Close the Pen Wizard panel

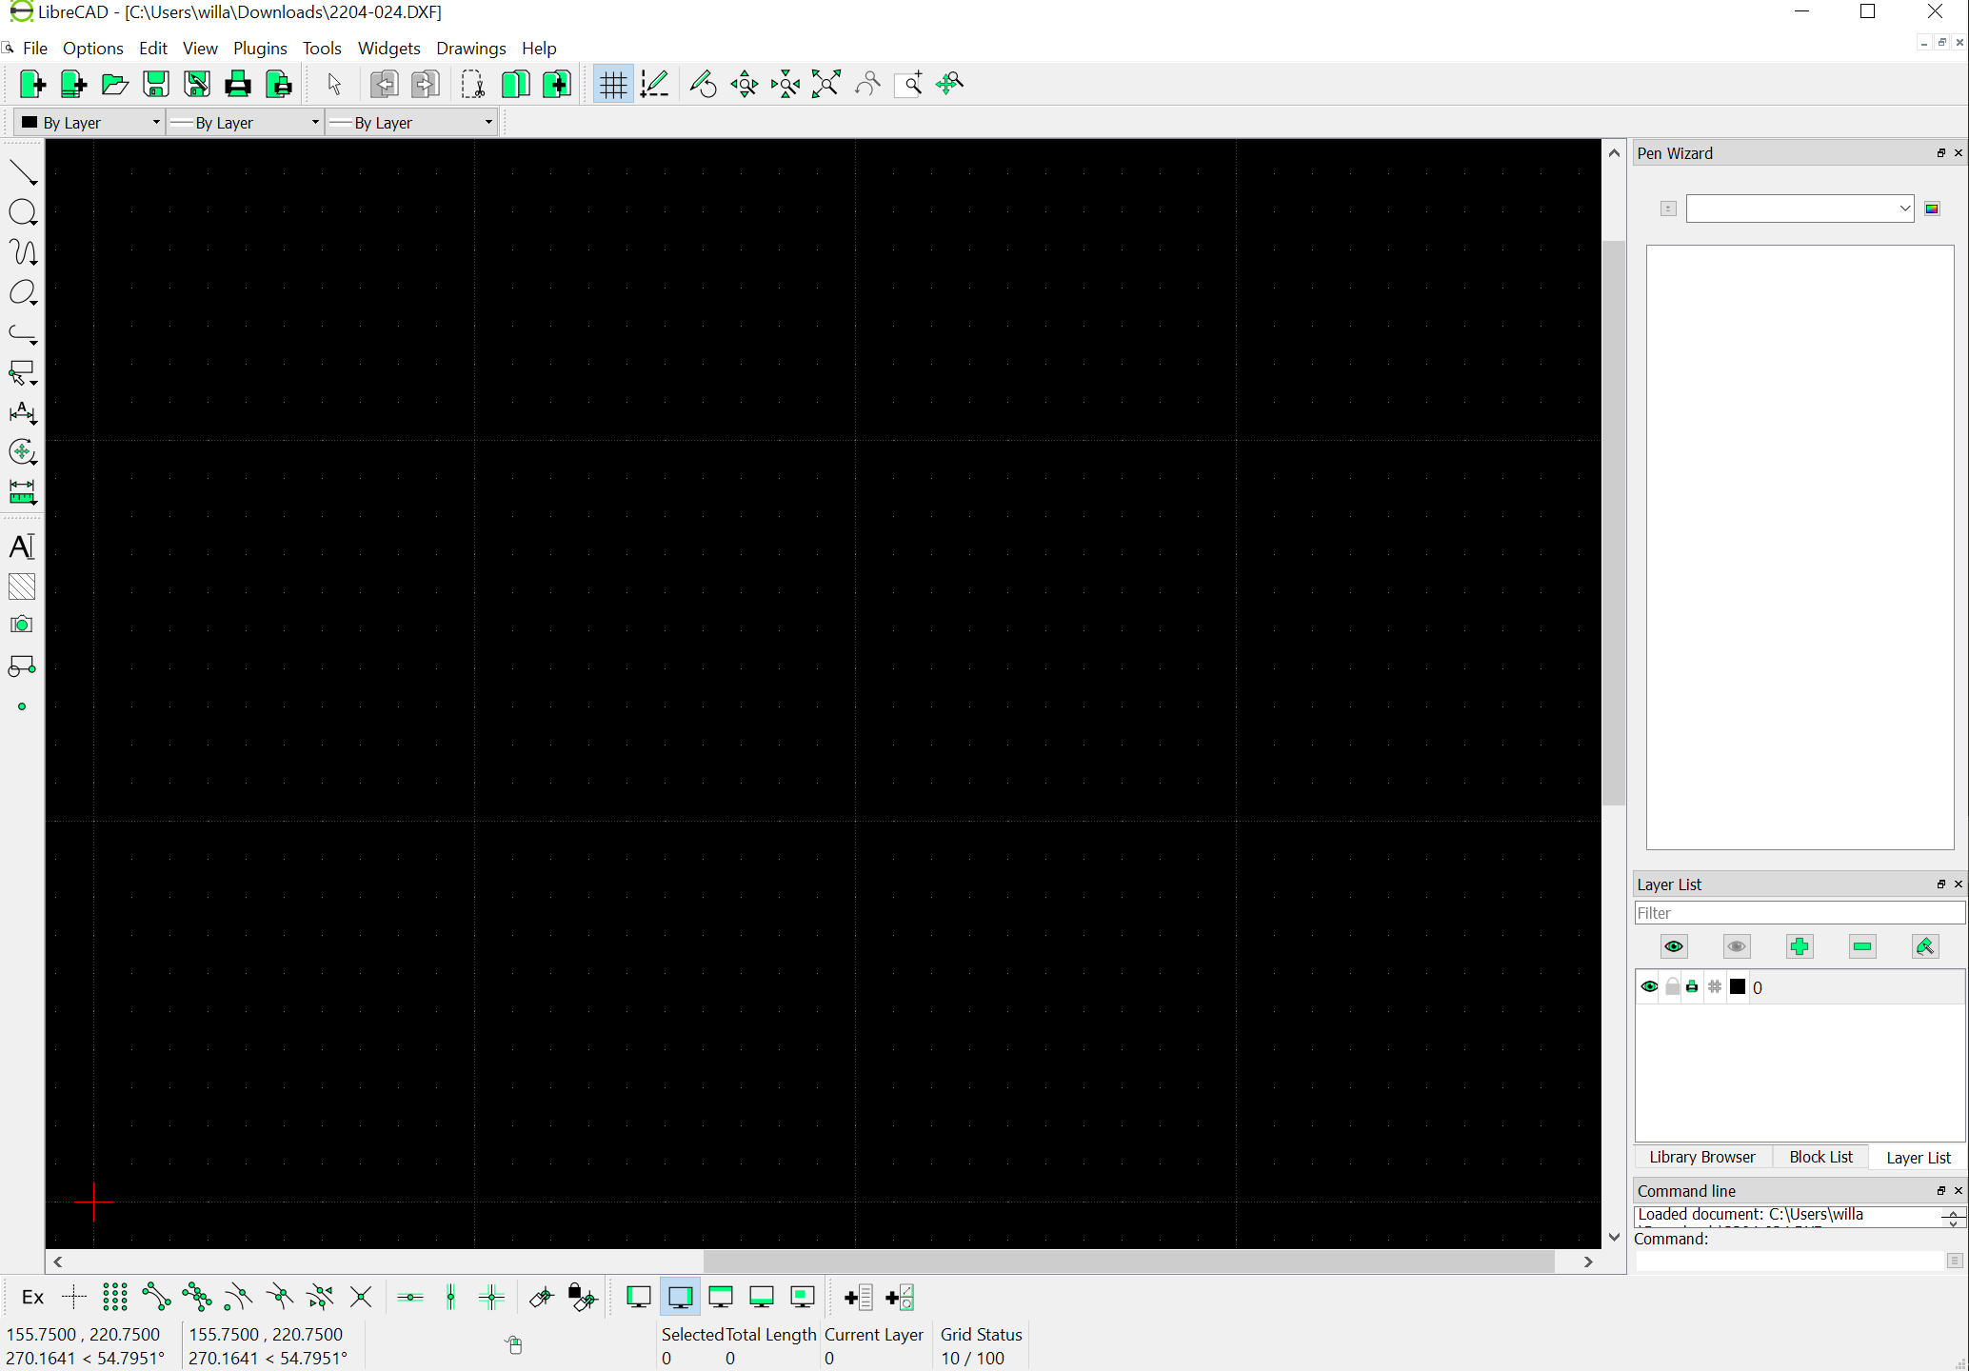tap(1959, 153)
